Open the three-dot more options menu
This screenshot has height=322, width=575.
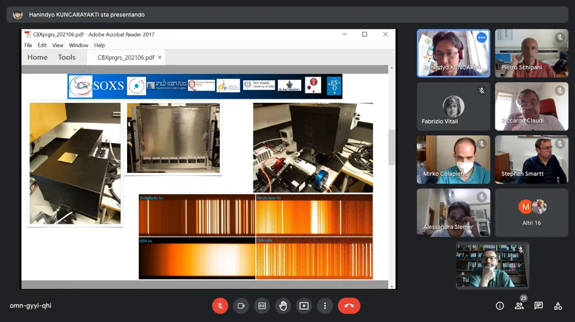click(x=325, y=306)
